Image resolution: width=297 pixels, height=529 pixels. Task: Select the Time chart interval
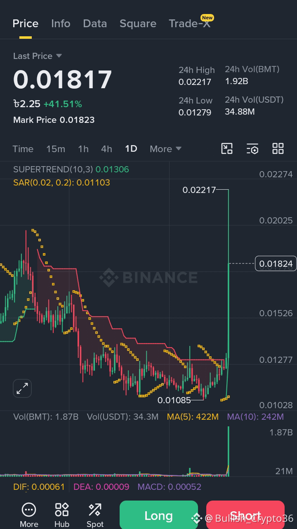click(x=23, y=149)
